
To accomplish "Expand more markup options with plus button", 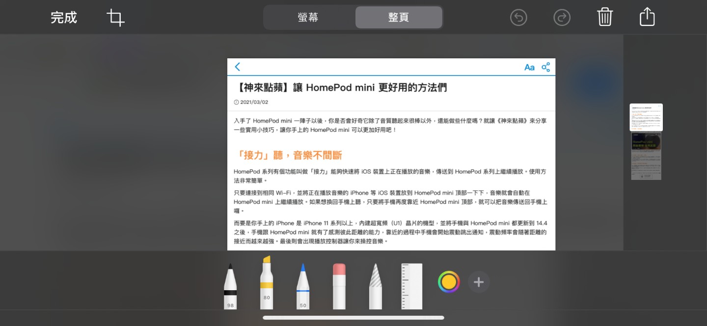I will coord(479,282).
